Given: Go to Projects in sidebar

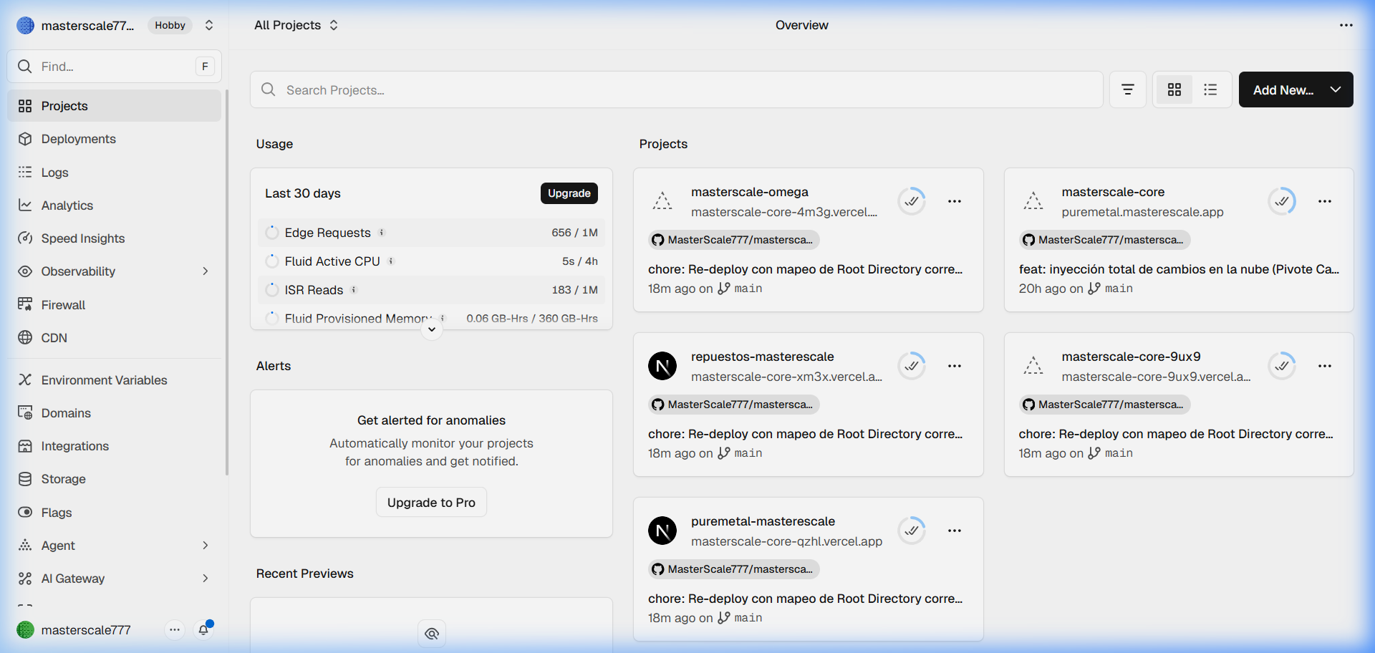Looking at the screenshot, I should click(x=115, y=106).
